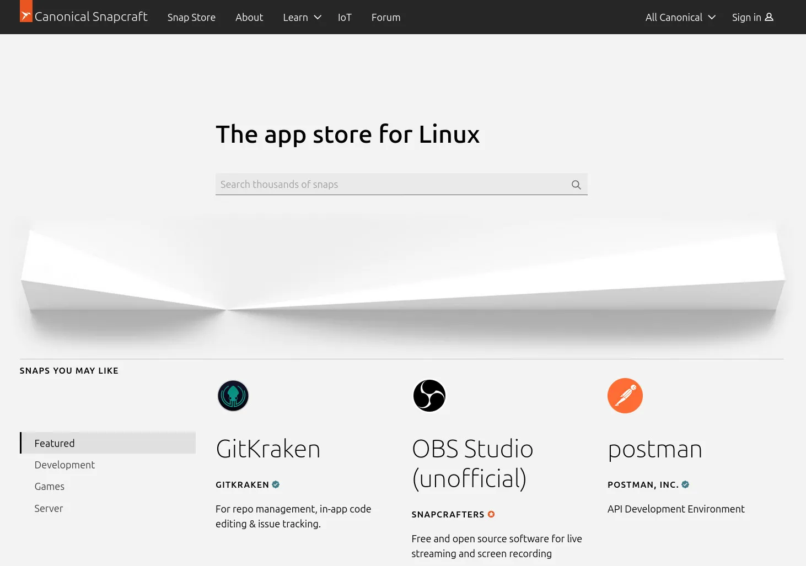Open the OBS Studio app icon
This screenshot has height=566, width=806.
click(429, 396)
